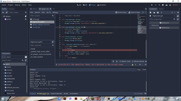Switch to 2D workspace
The height and width of the screenshot is (101, 181).
tap(79, 5)
